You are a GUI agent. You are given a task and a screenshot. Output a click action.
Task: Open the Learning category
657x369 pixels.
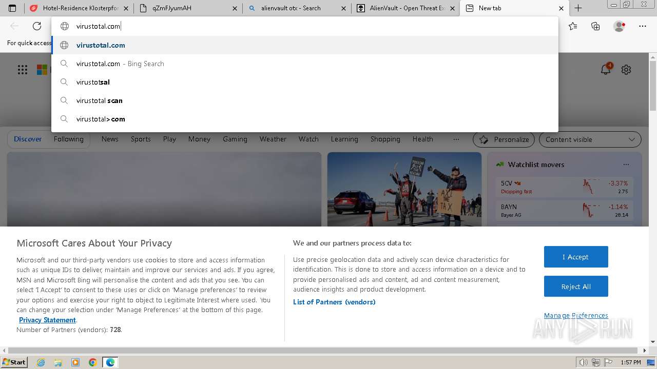click(344, 139)
